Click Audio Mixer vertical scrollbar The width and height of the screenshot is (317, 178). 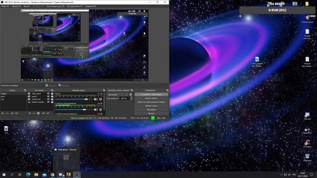(x=104, y=101)
